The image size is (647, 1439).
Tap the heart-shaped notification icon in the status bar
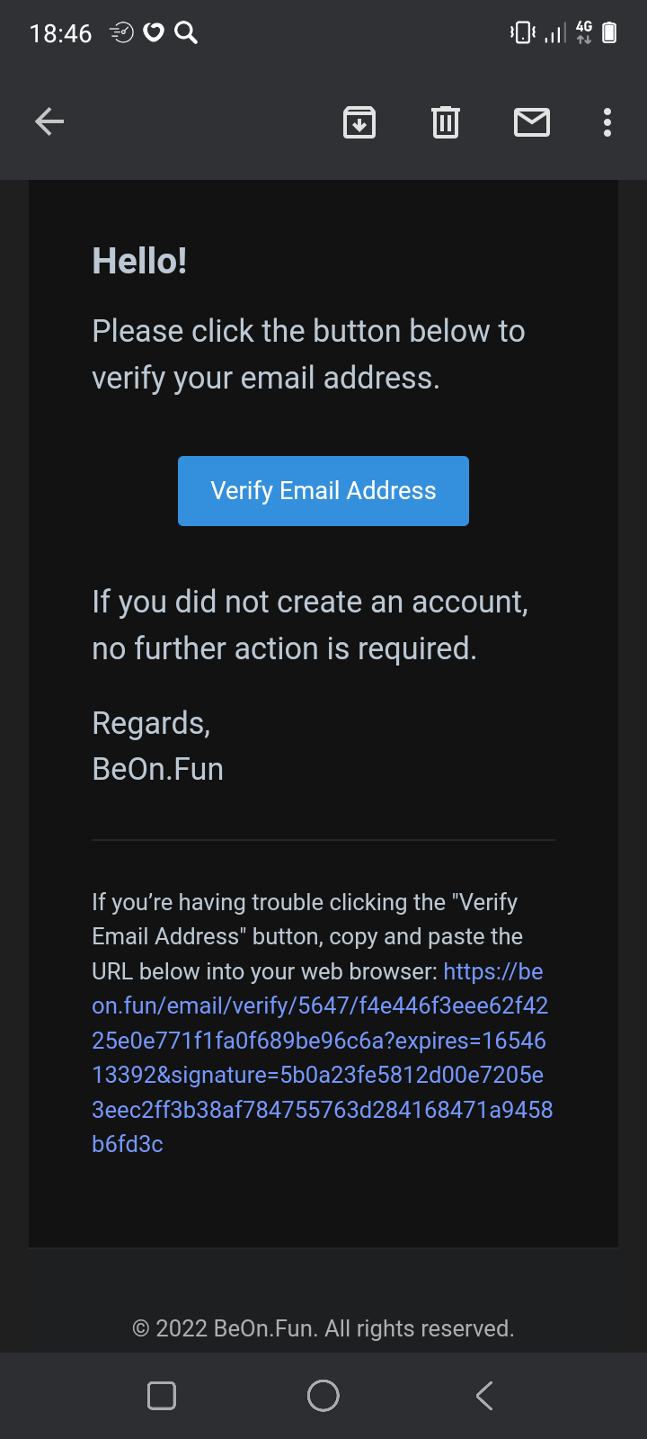(155, 33)
